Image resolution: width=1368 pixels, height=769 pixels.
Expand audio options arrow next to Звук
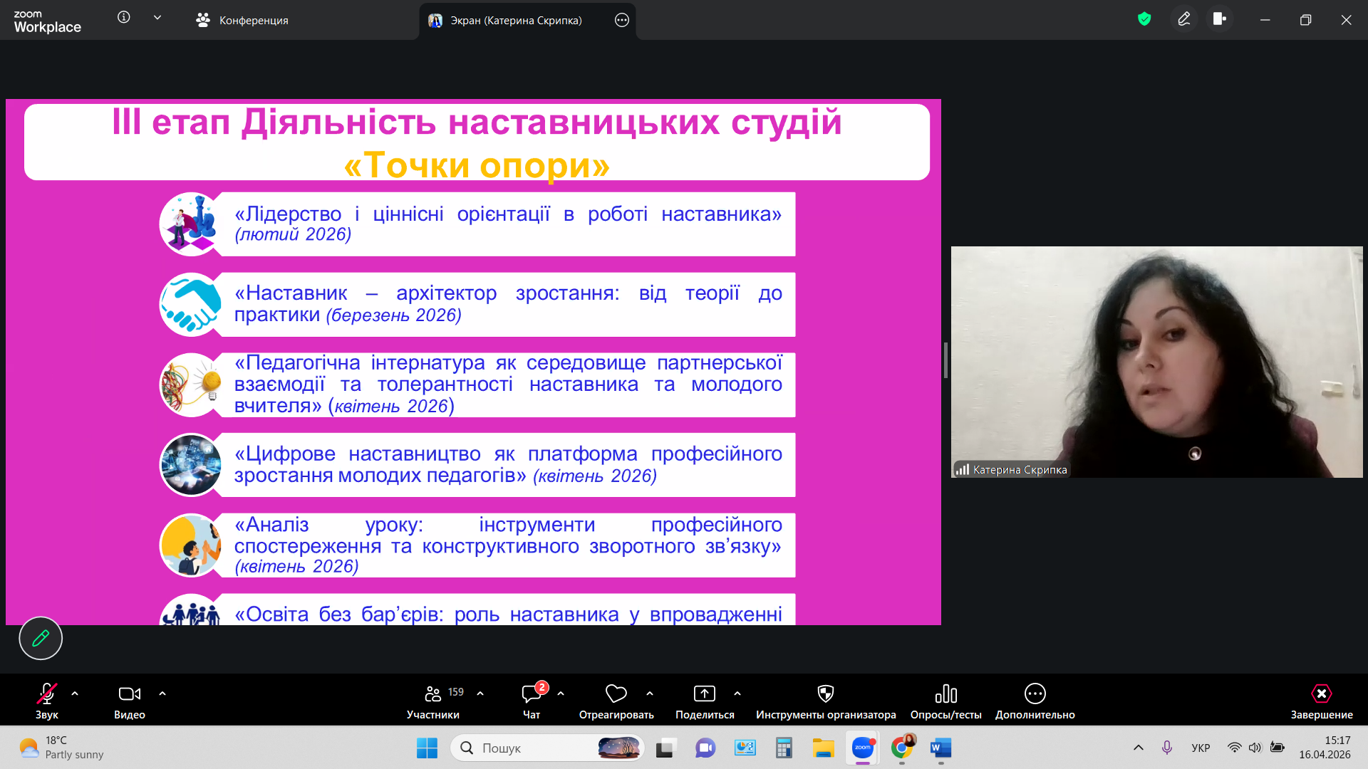coord(75,693)
